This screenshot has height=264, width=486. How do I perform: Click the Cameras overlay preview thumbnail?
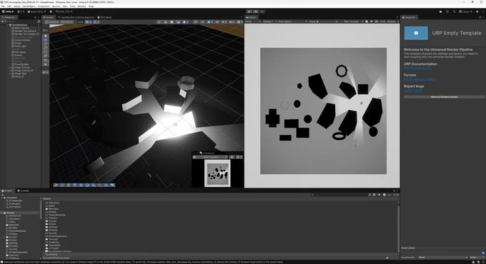pos(217,173)
